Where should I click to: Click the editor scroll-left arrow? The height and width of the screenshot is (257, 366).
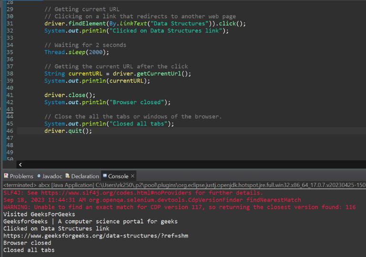[20, 164]
